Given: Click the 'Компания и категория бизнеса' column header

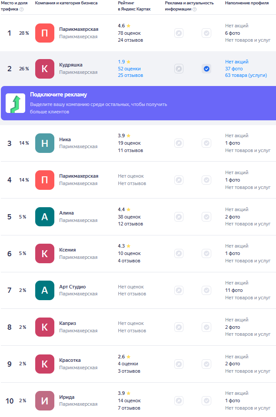Looking at the screenshot, I should tap(66, 3).
